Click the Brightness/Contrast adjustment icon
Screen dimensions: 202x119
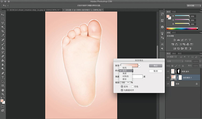[174, 40]
